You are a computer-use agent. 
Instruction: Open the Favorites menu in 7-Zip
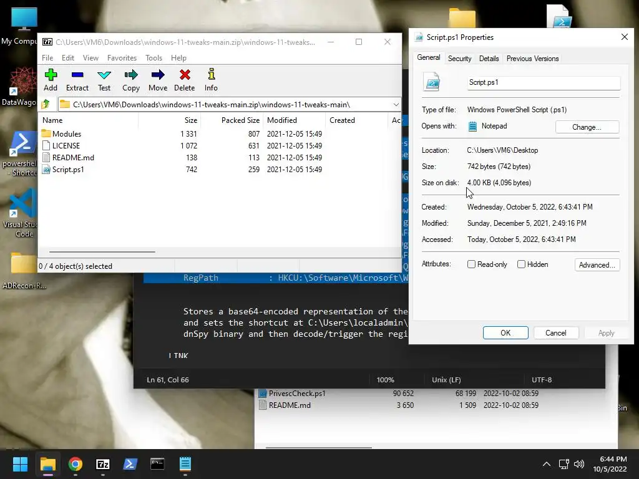[122, 58]
